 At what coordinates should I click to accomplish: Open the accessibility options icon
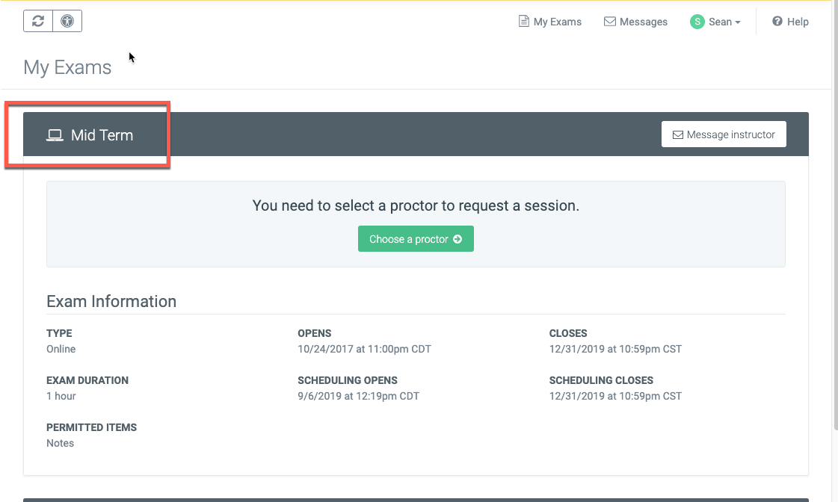coord(67,21)
